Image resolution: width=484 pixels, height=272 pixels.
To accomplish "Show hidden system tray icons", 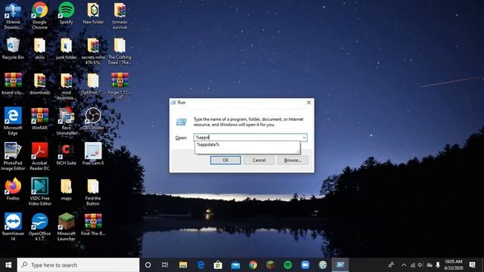I will coord(404,265).
